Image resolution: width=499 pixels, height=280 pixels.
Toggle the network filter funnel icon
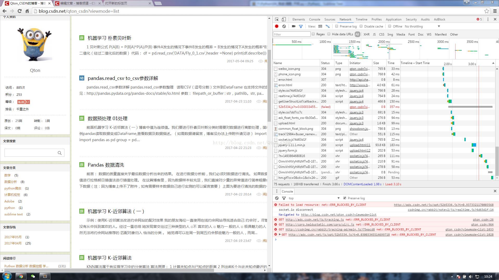pyautogui.click(x=301, y=26)
